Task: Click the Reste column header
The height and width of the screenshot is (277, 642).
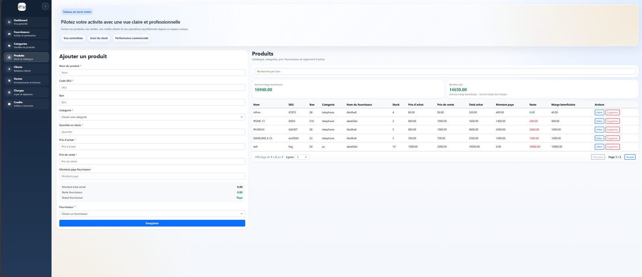Action: pyautogui.click(x=533, y=105)
